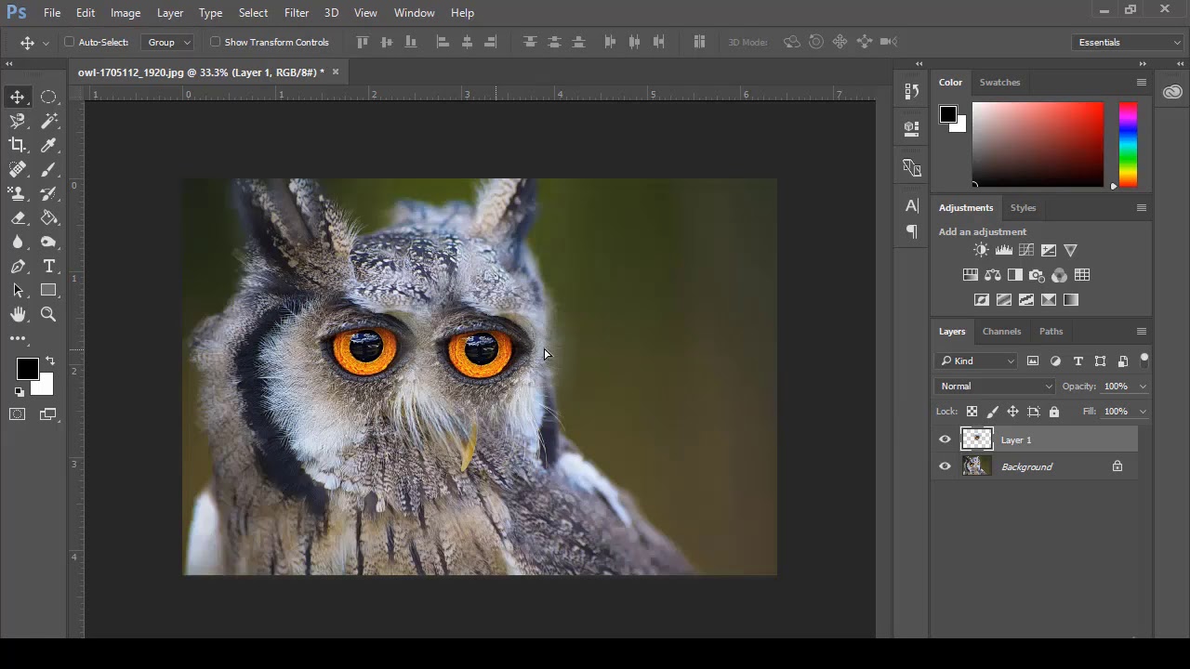Toggle lock all padlock in Layers
Viewport: 1190px width, 669px height.
coord(1053,412)
